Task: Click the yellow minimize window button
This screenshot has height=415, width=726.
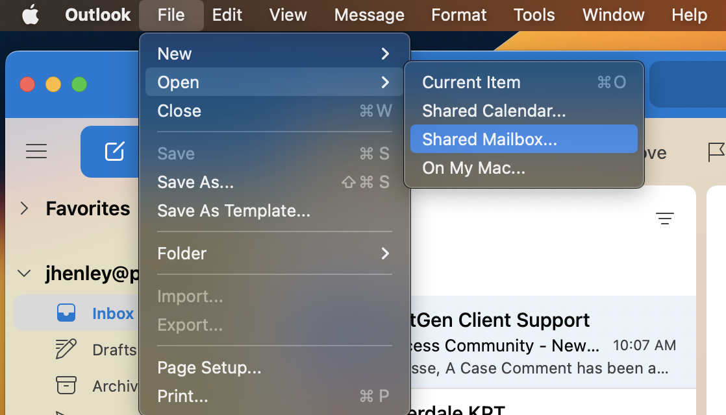Action: (x=53, y=84)
